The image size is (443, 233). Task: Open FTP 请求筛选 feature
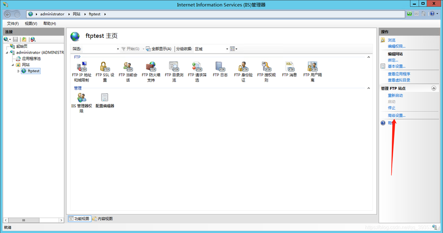tap(197, 72)
